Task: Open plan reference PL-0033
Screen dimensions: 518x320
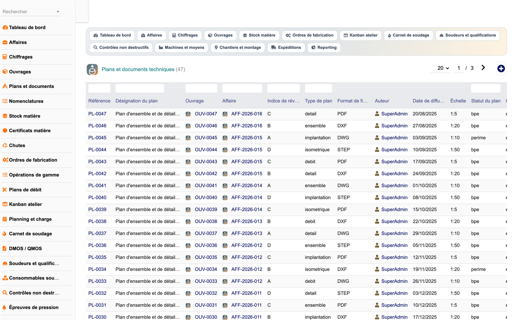Action: point(97,281)
